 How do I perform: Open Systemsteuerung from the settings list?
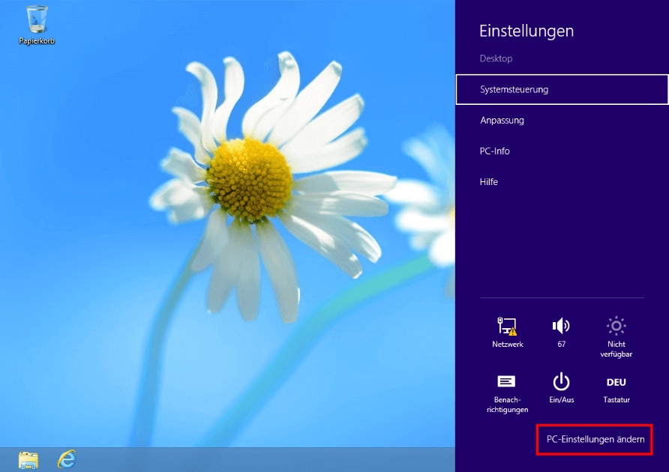point(562,90)
